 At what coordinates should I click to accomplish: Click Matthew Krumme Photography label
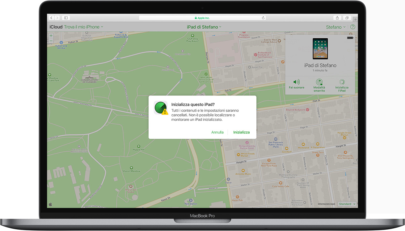click(x=288, y=176)
